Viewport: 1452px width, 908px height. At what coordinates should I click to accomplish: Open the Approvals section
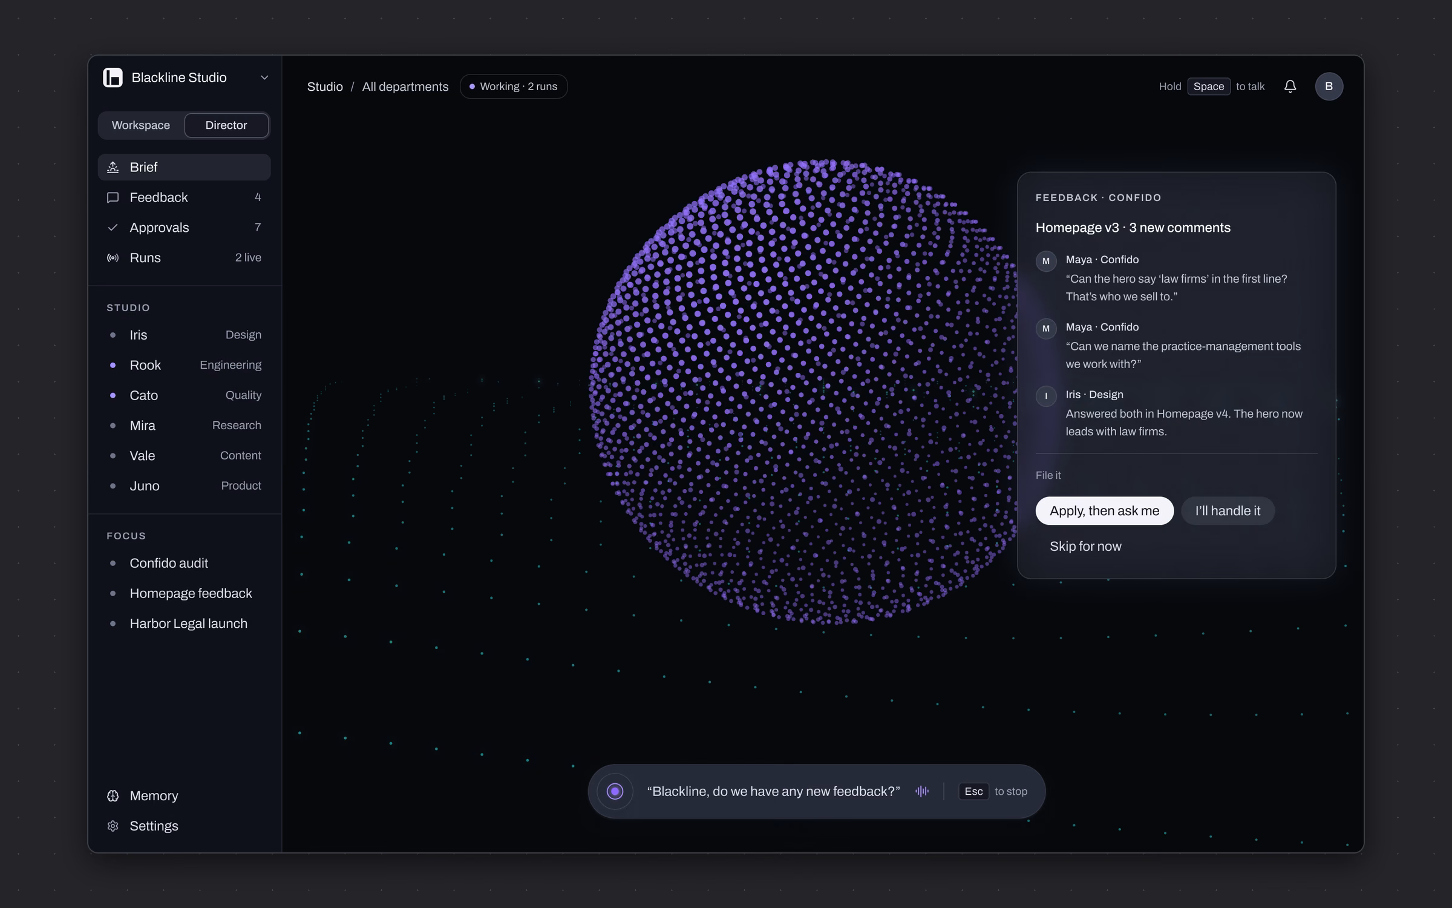coord(184,228)
